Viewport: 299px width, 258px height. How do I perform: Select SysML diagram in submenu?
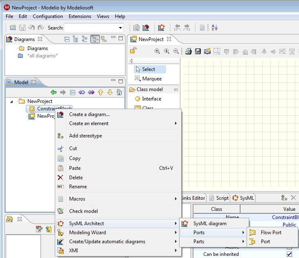(x=214, y=224)
